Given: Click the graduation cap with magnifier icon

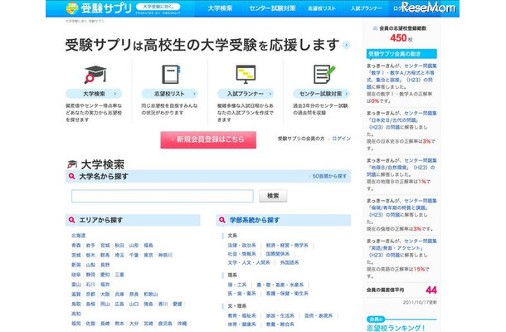Looking at the screenshot, I should [x=95, y=74].
